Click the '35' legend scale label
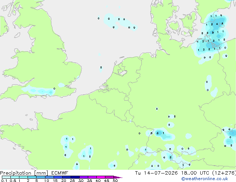The image size is (236, 182). point(90,181)
